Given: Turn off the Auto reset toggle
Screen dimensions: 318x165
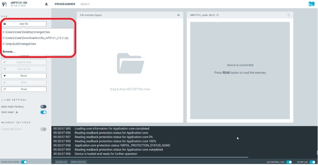Looking at the screenshot, I should (43, 112).
